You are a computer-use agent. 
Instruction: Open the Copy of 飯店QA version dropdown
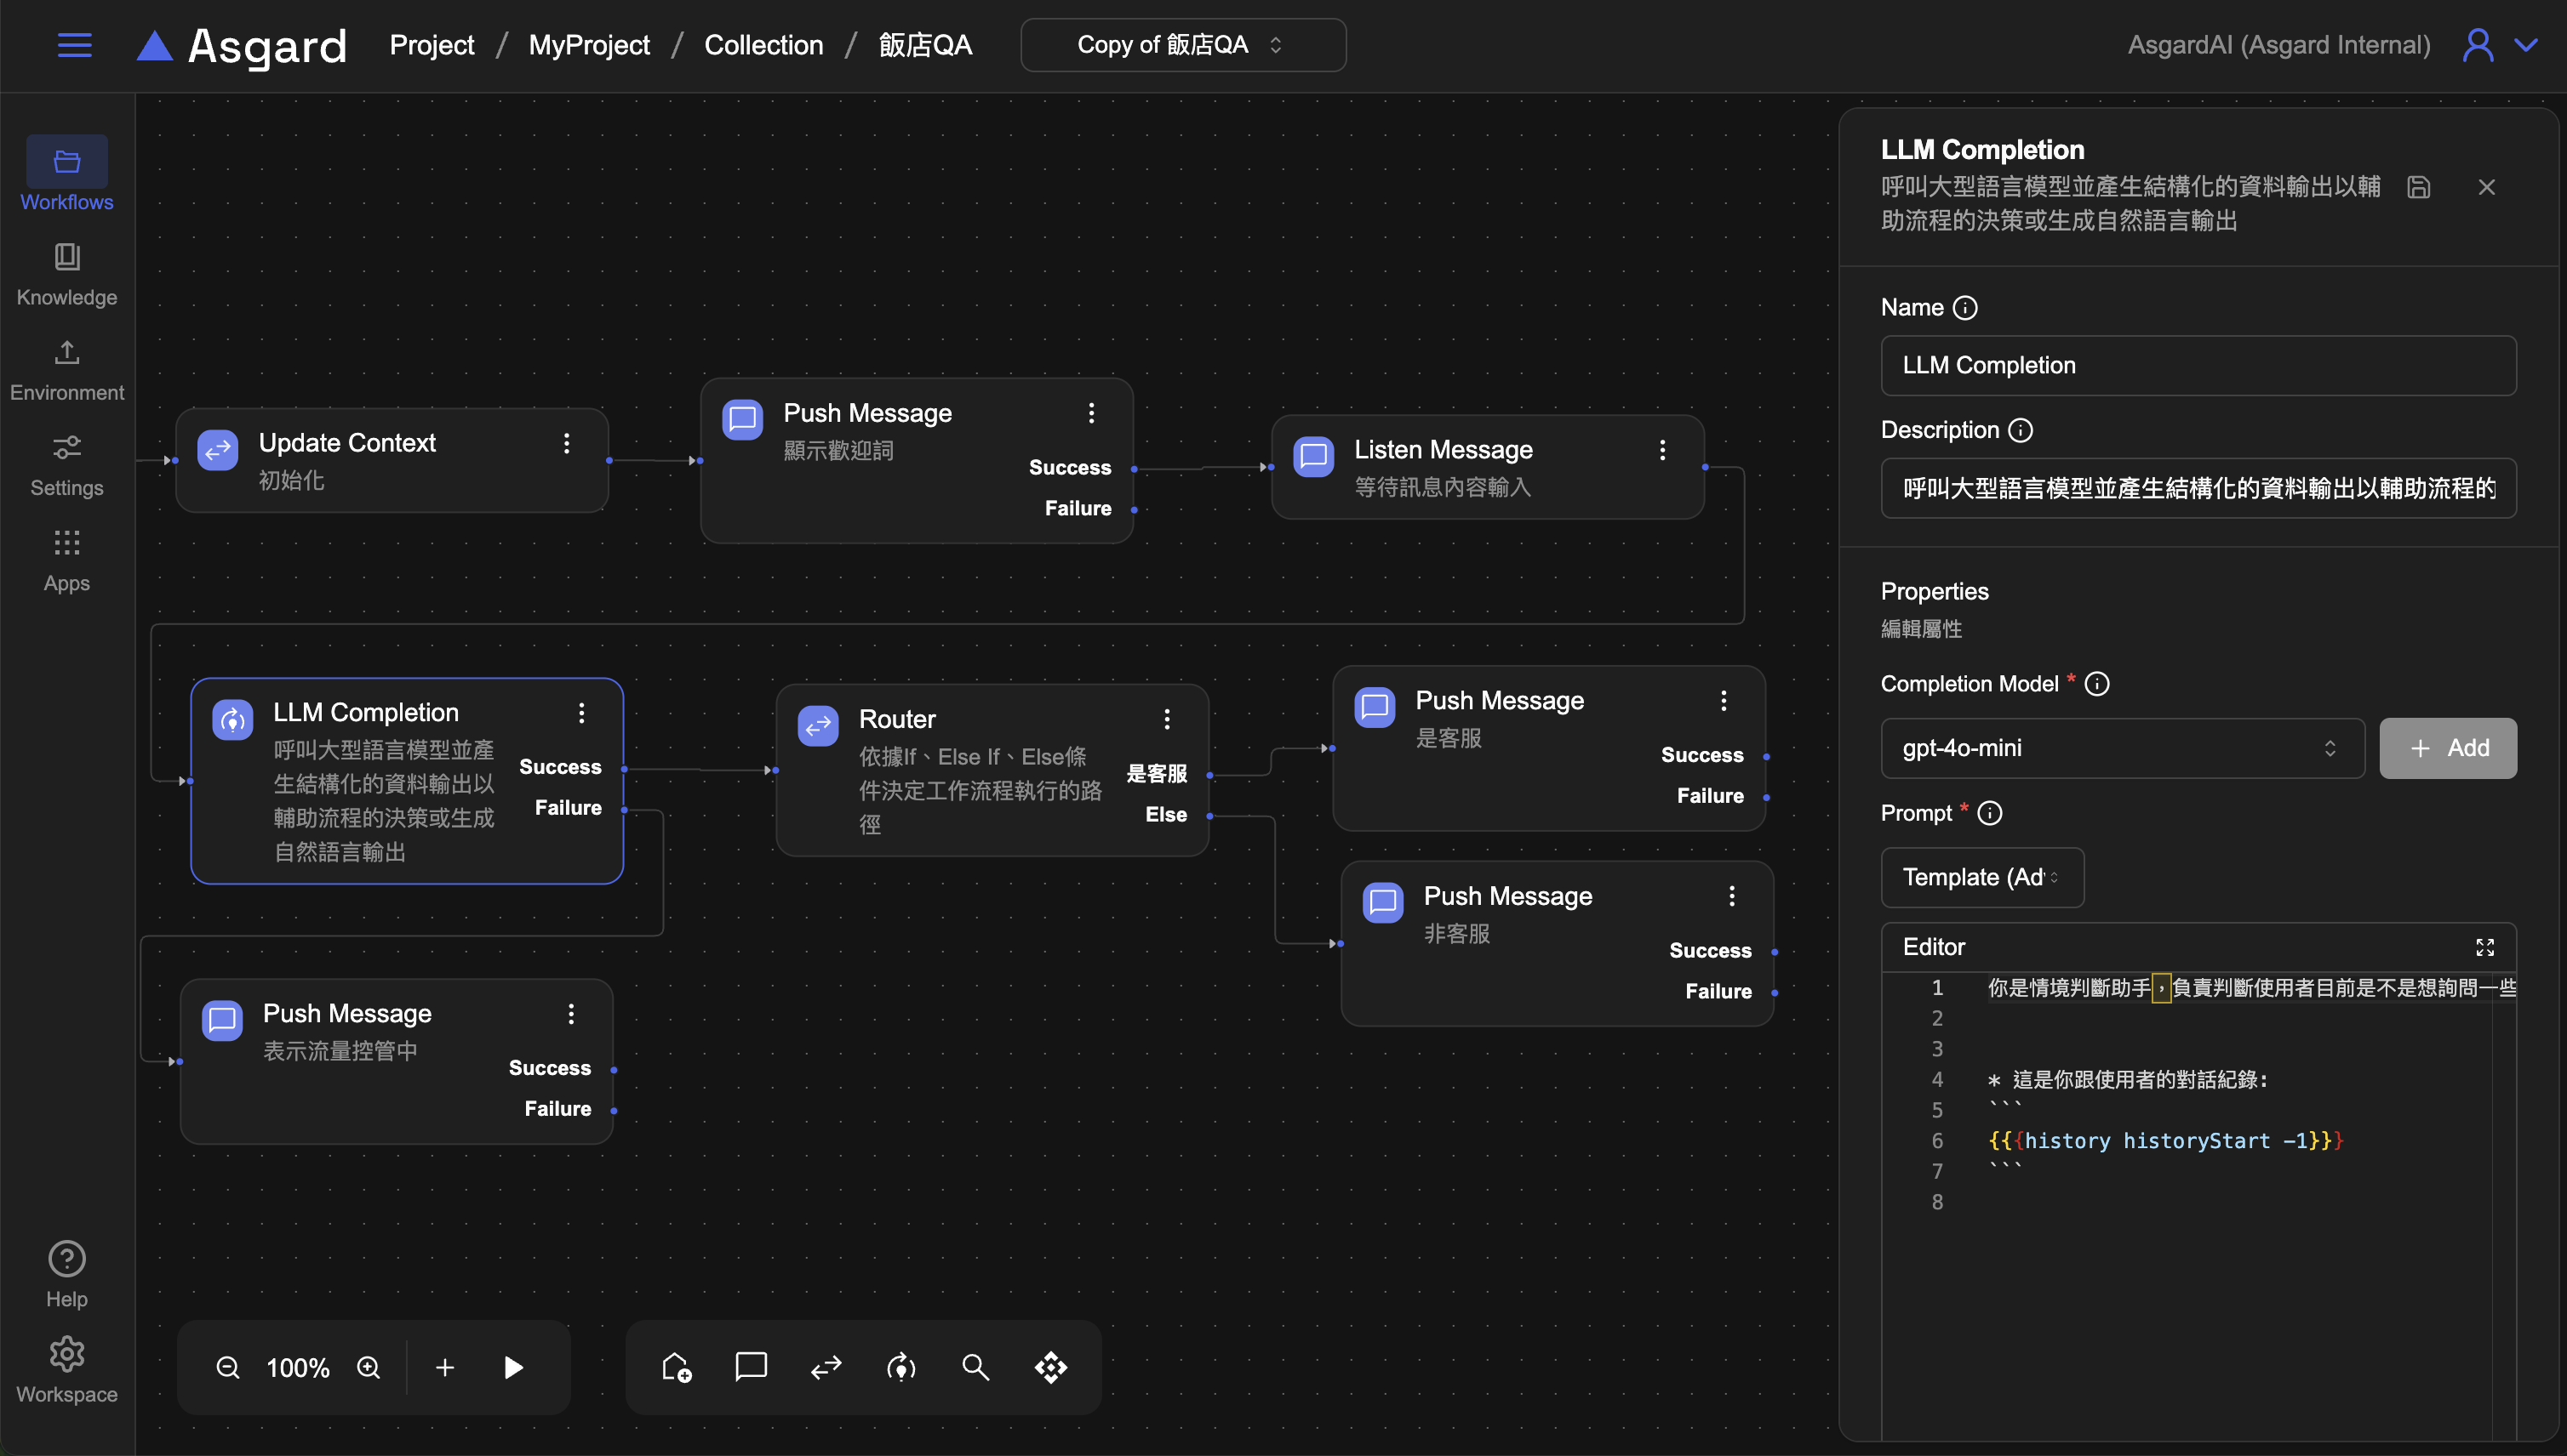pos(1182,45)
